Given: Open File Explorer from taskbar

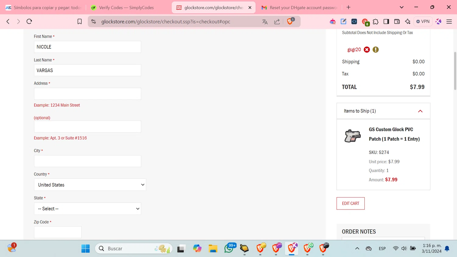Looking at the screenshot, I should (213, 248).
